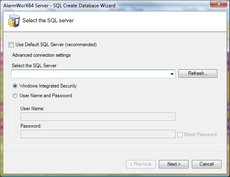Choose User Name and Password radio option
This screenshot has width=230, height=177.
[x=15, y=96]
